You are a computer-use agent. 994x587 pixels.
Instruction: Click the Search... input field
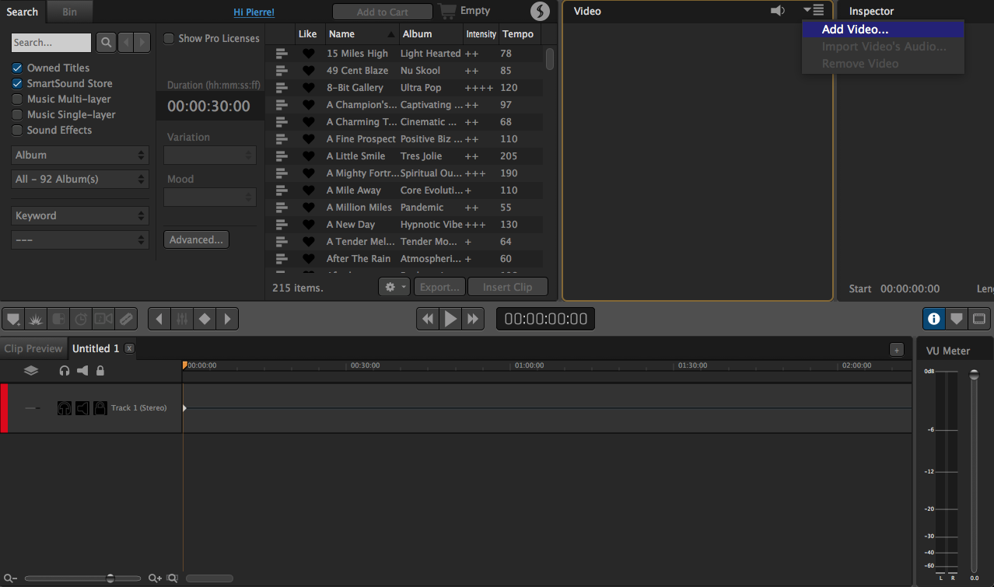coord(51,42)
